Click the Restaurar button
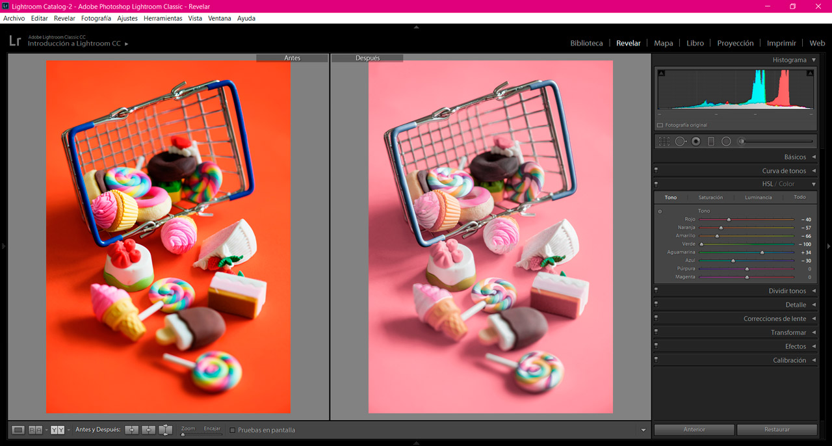 tap(777, 430)
